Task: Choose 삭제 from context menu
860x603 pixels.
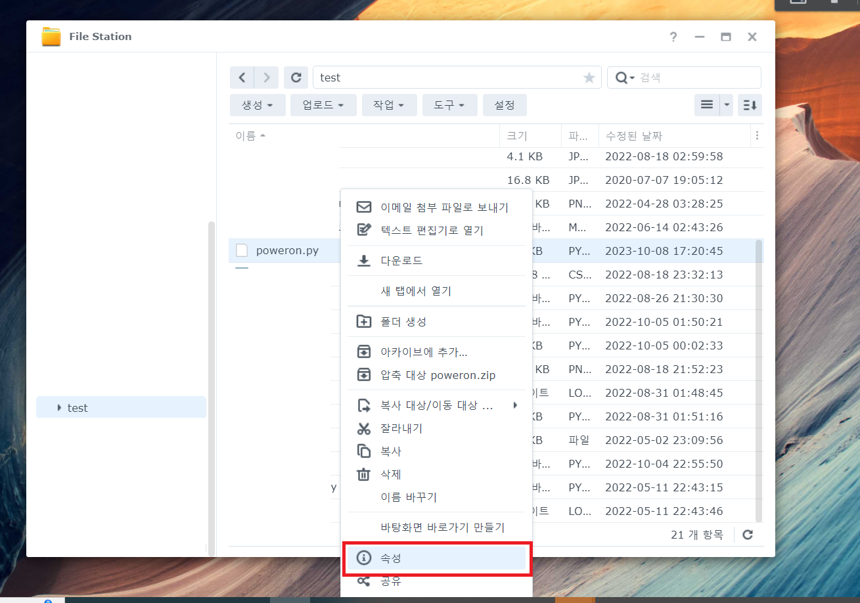Action: [x=436, y=474]
